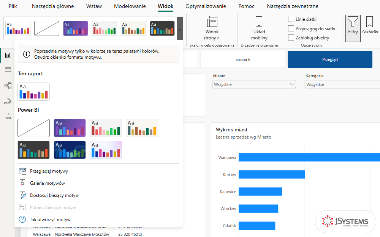The image size is (380, 237).
Task: Click the info icon in the notice banner
Action: [27, 54]
